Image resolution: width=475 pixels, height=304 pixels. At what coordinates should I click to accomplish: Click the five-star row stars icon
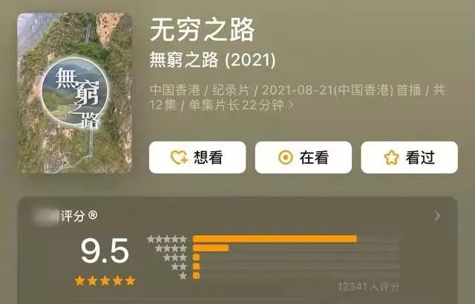[x=167, y=239]
